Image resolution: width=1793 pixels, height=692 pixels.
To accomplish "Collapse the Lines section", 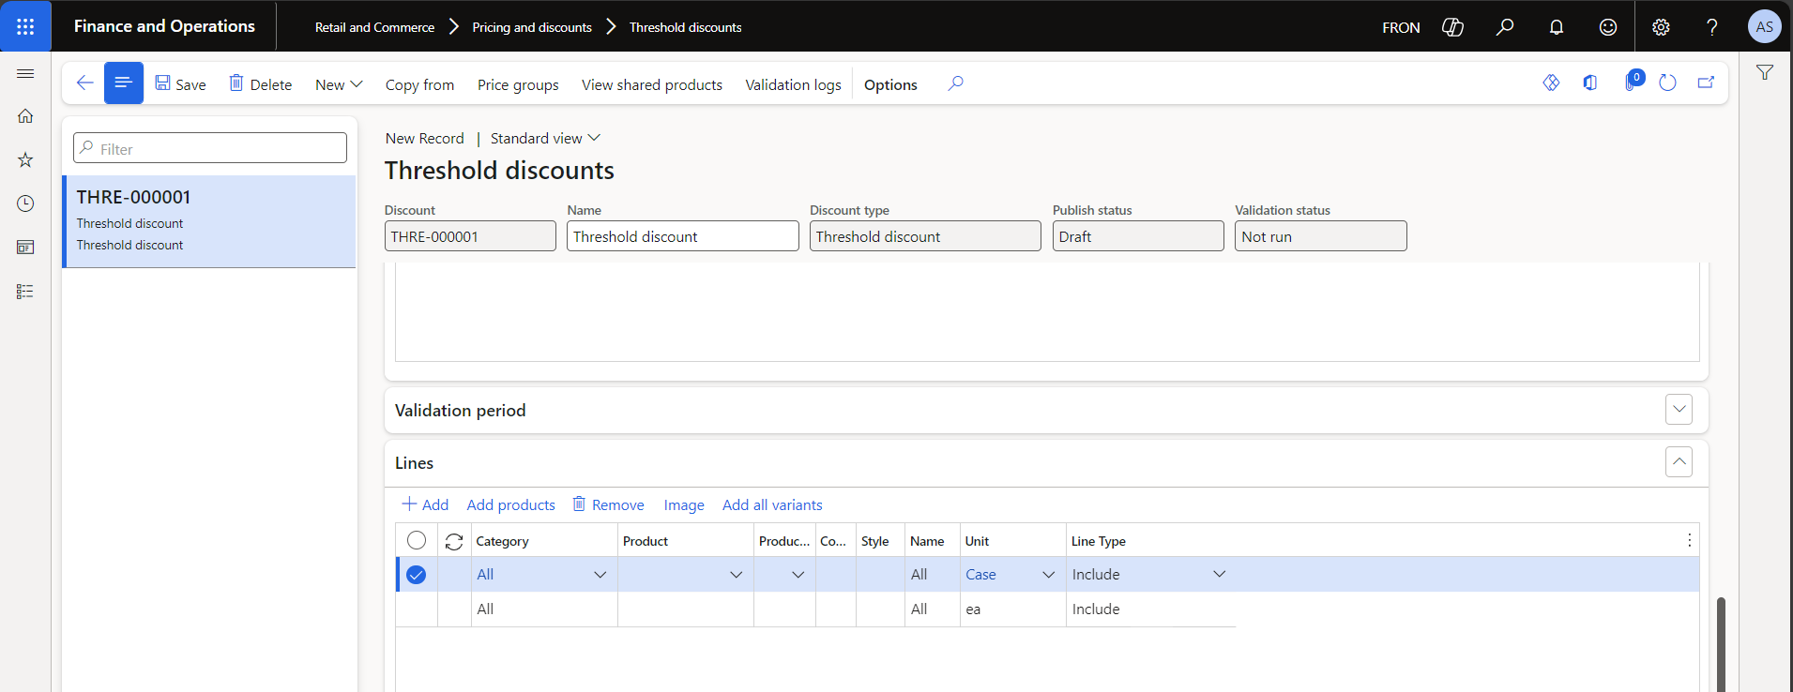I will coord(1679,462).
